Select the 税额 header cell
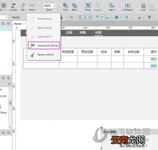158x150 pixels. click(x=117, y=52)
